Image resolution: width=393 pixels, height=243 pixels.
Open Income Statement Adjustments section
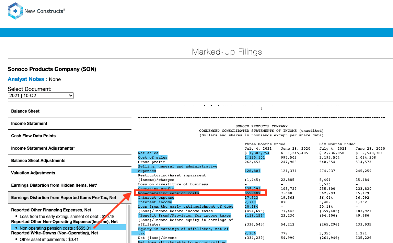point(70,148)
